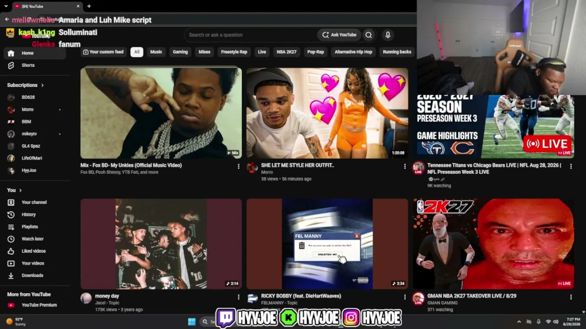Open three-dot menu for Tennessee Titans live video
This screenshot has width=586, height=329.
tap(571, 166)
